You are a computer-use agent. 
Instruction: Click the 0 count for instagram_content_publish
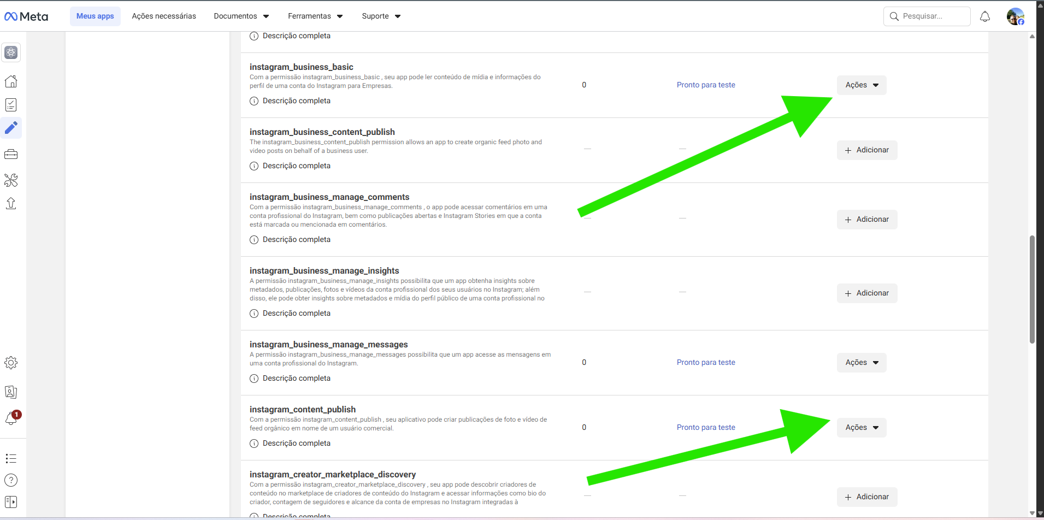584,428
